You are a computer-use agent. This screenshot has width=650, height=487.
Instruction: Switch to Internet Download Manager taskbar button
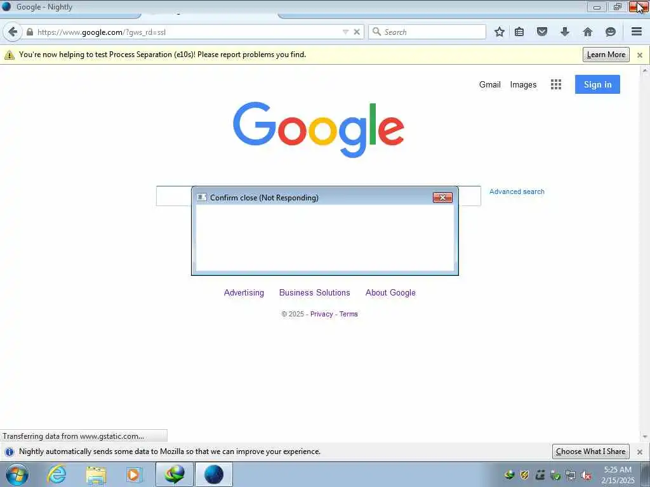tap(175, 474)
